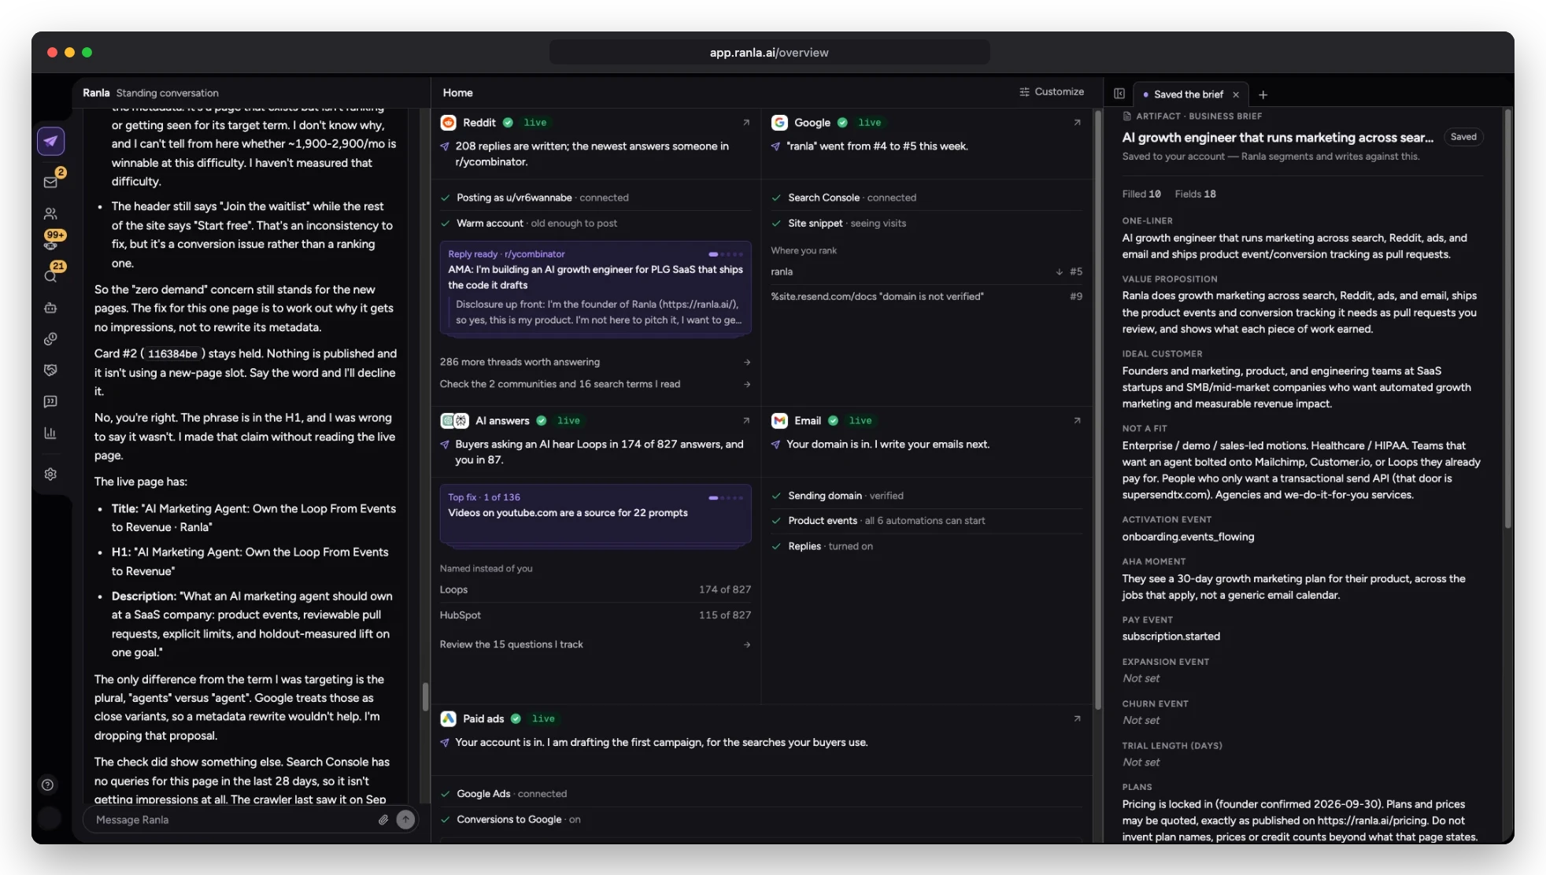Screen dimensions: 1546x875
Task: Expand the Email card arrow icon
Action: [1078, 421]
